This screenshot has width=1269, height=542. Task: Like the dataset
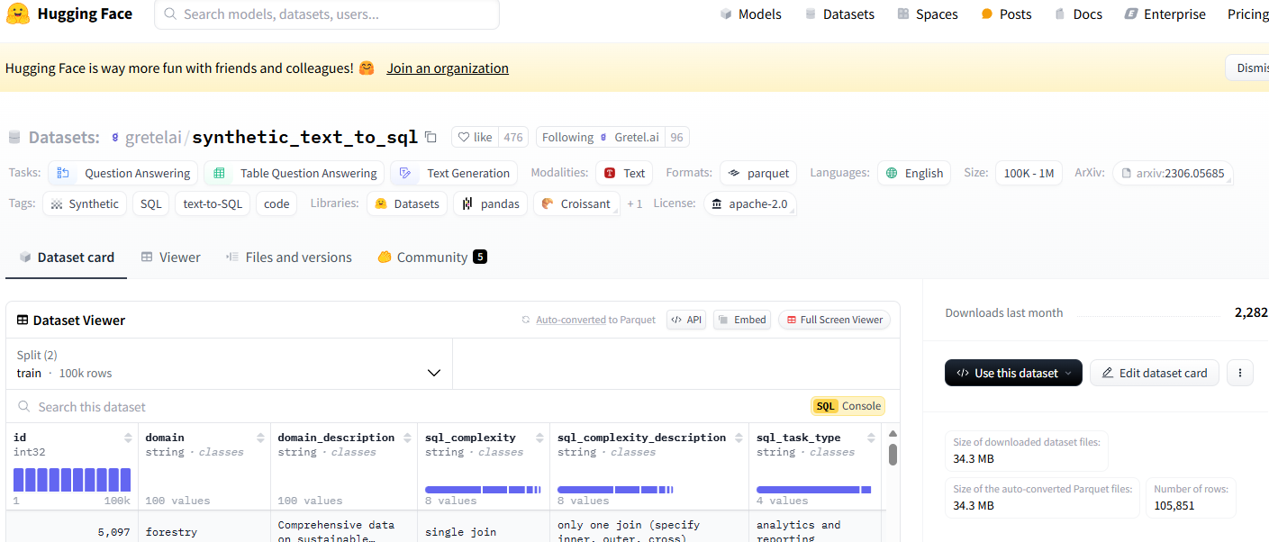pos(476,137)
